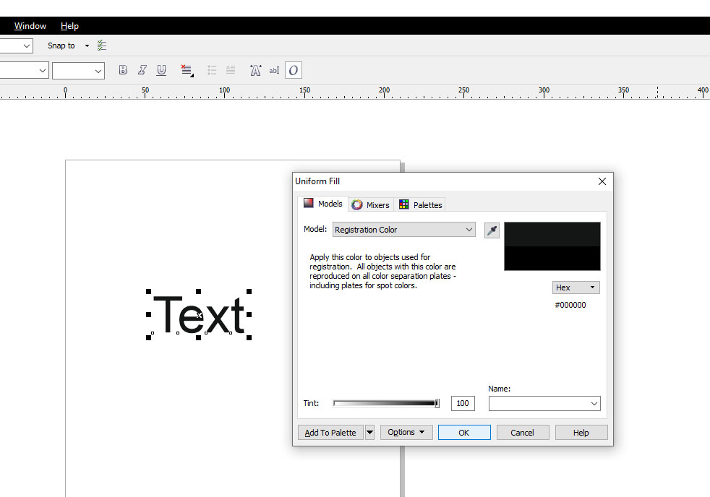This screenshot has height=497, width=710.
Task: Click the Tint value input field
Action: point(463,403)
